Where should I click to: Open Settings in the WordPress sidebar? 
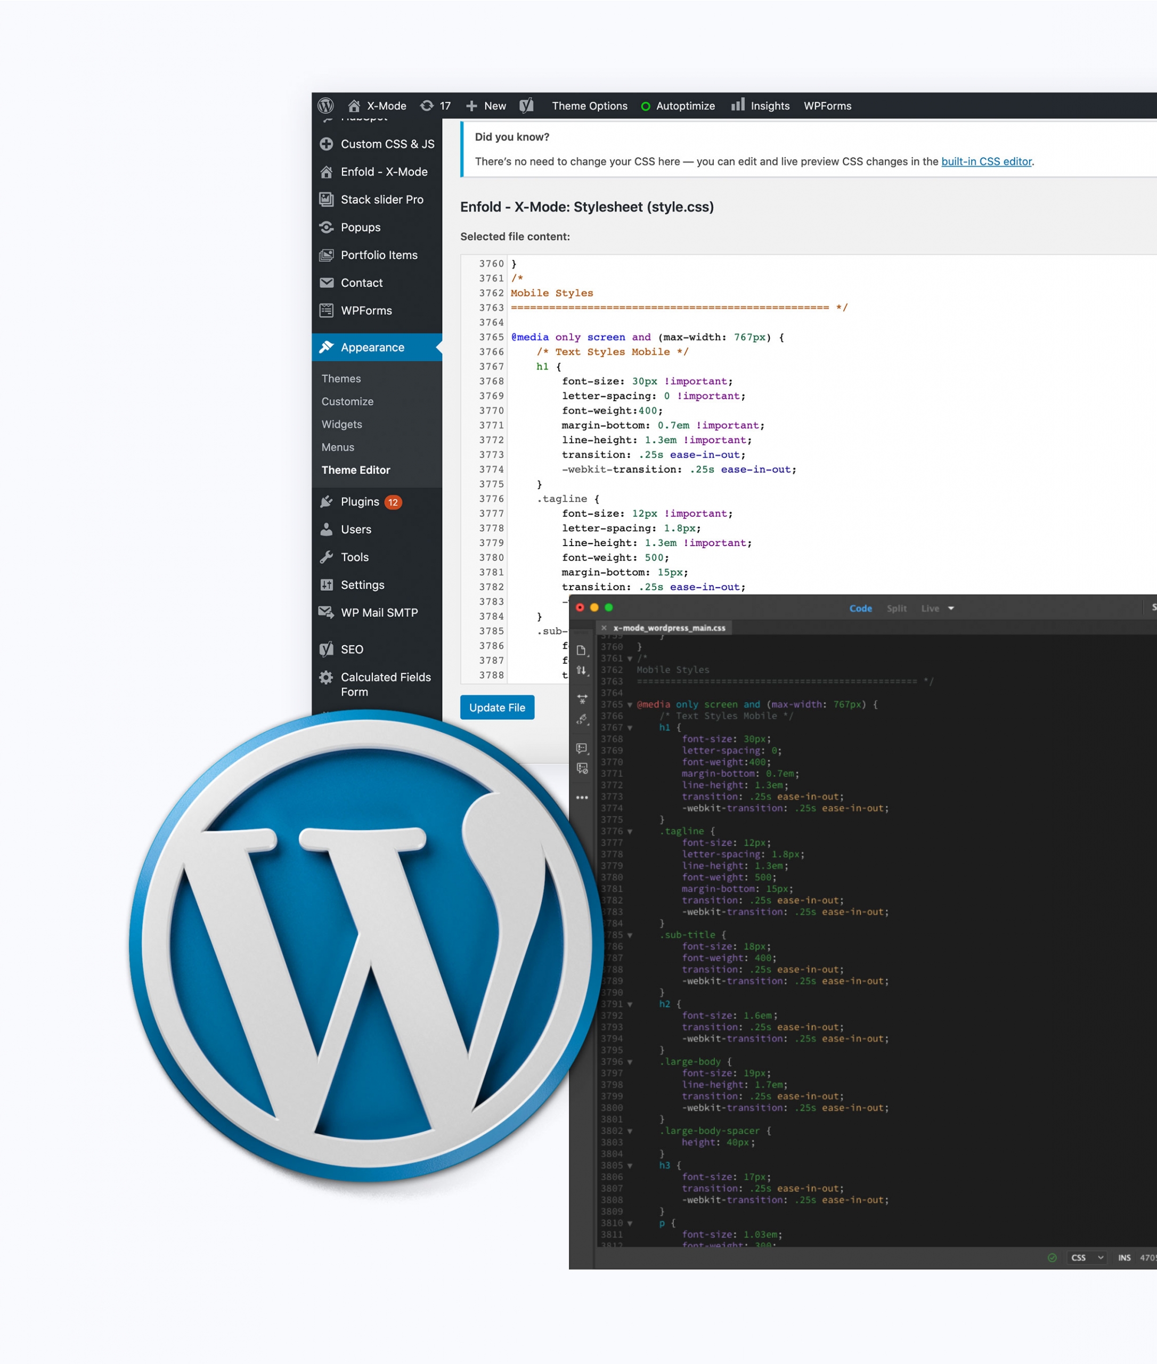377,584
